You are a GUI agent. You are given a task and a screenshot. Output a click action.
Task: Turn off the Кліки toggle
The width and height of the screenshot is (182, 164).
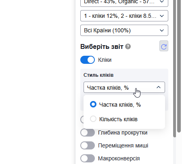[x=88, y=60]
